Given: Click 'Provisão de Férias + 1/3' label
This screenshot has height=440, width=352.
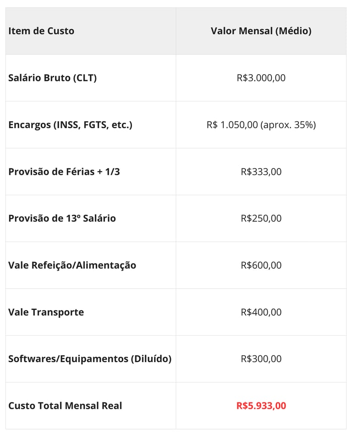Looking at the screenshot, I should (64, 172).
